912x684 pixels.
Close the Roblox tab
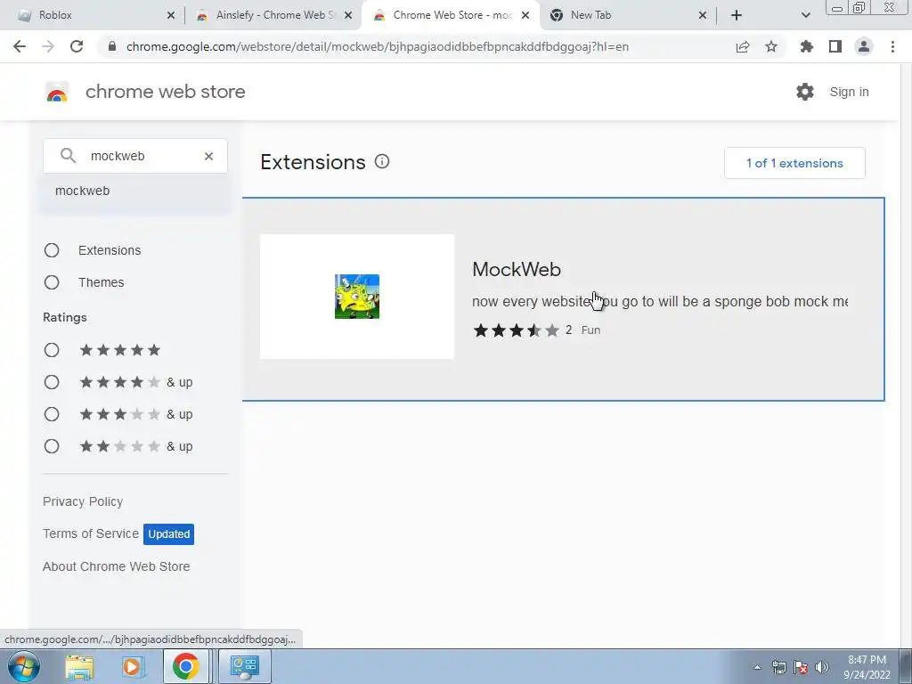[170, 16]
